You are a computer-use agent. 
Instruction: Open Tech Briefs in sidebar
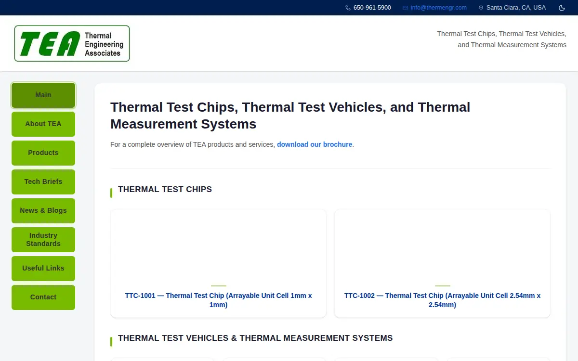(x=43, y=182)
